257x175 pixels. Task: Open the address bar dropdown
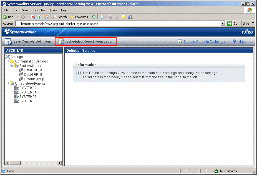(x=223, y=24)
